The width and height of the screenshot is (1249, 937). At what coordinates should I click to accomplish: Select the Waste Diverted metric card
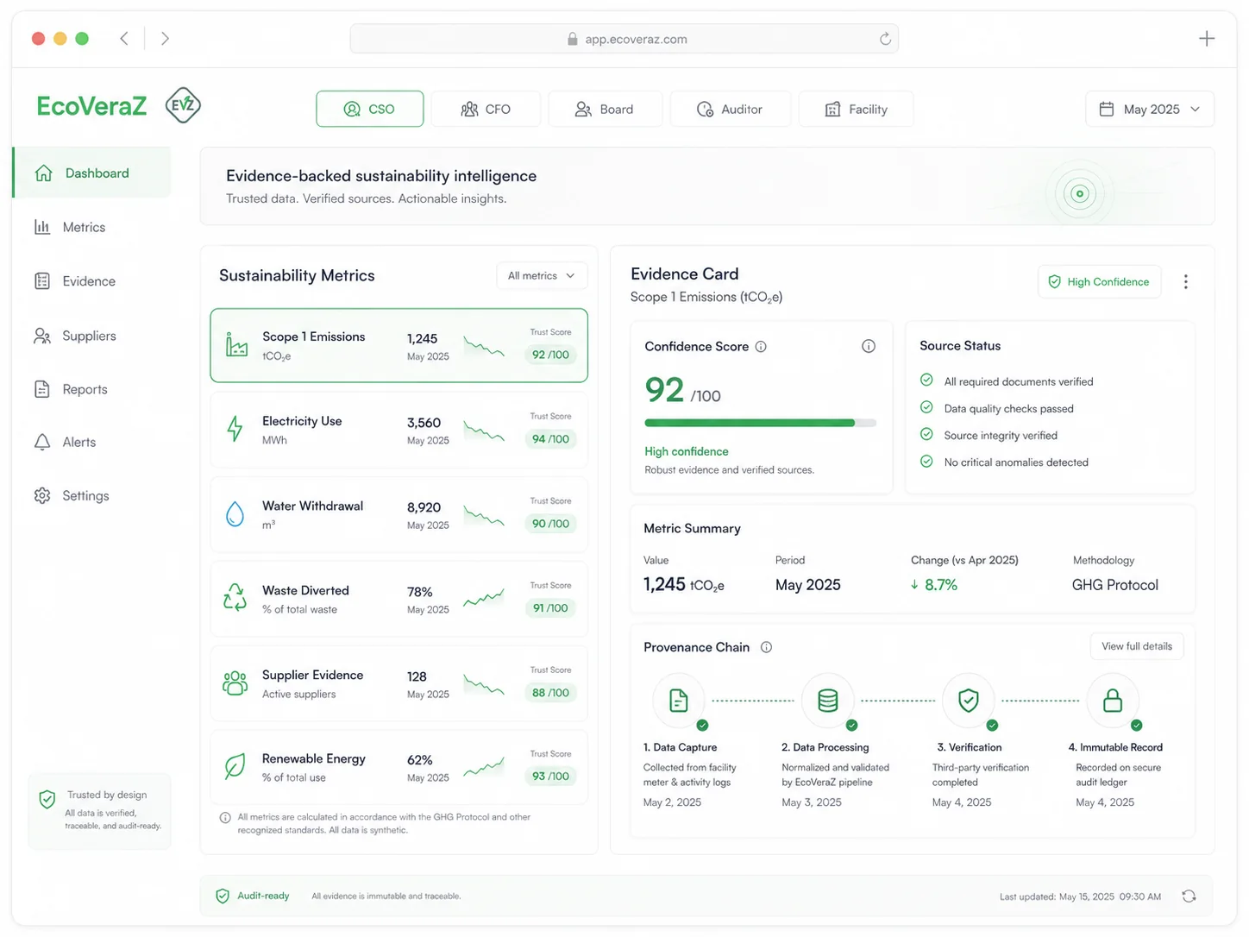pyautogui.click(x=399, y=599)
